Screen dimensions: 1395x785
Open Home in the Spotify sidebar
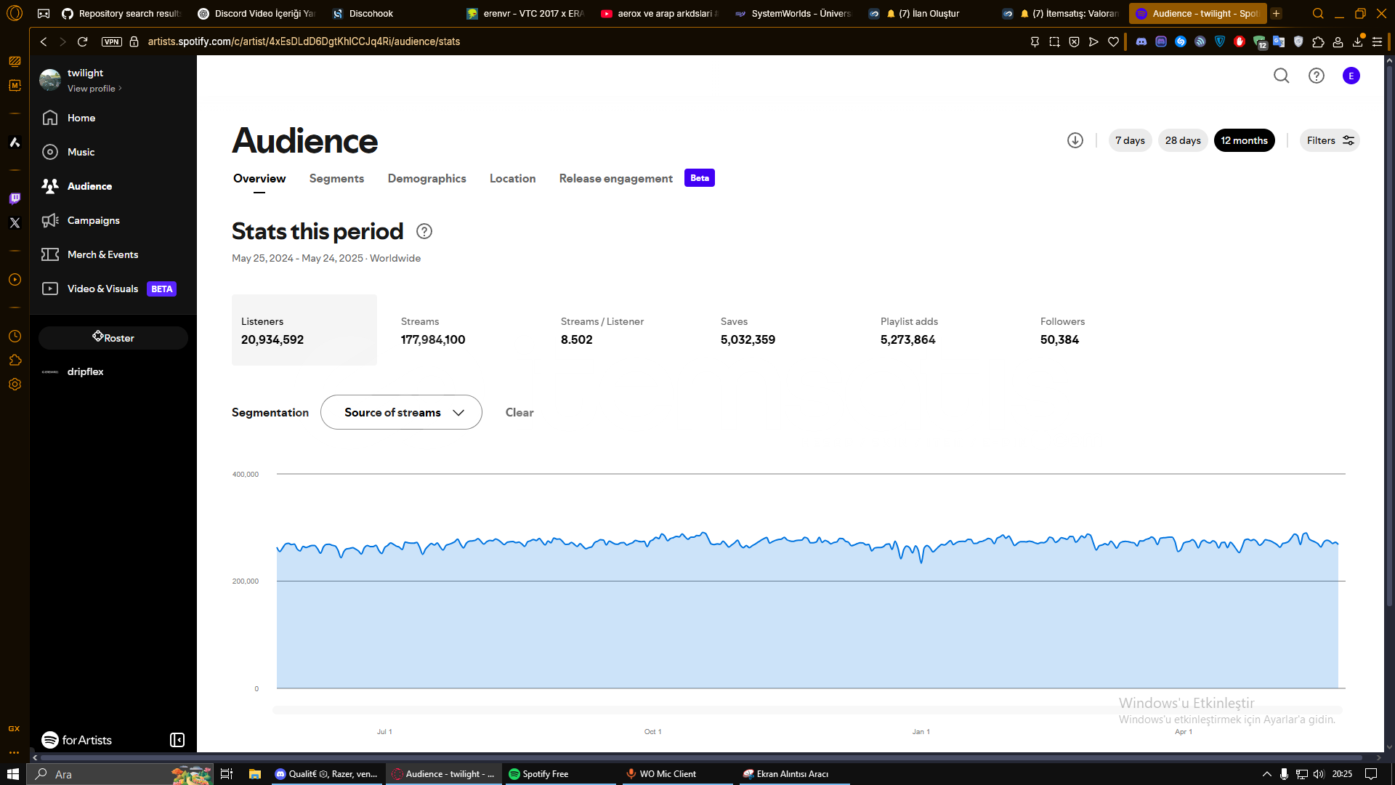tap(81, 118)
